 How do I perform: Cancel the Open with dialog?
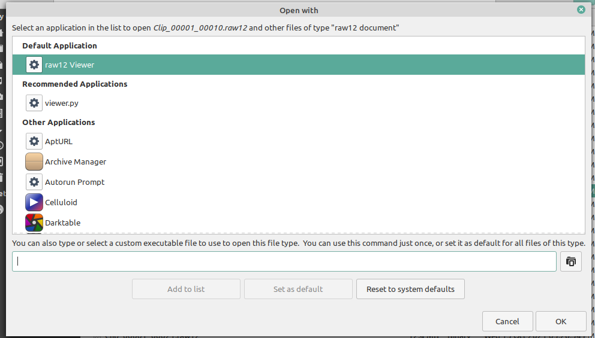(507, 321)
